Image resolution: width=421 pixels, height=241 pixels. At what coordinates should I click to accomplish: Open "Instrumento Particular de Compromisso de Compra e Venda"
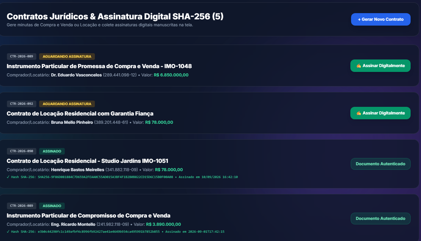point(89,215)
